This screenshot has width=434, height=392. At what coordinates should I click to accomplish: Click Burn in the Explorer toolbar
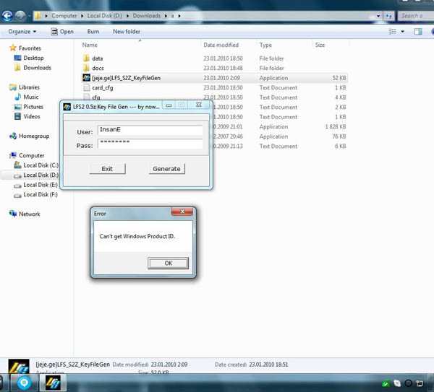click(93, 32)
